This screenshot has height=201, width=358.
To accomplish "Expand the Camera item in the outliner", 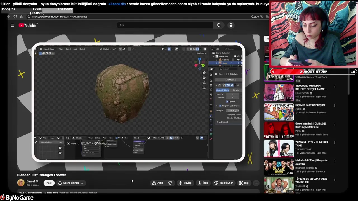I will click(x=216, y=60).
